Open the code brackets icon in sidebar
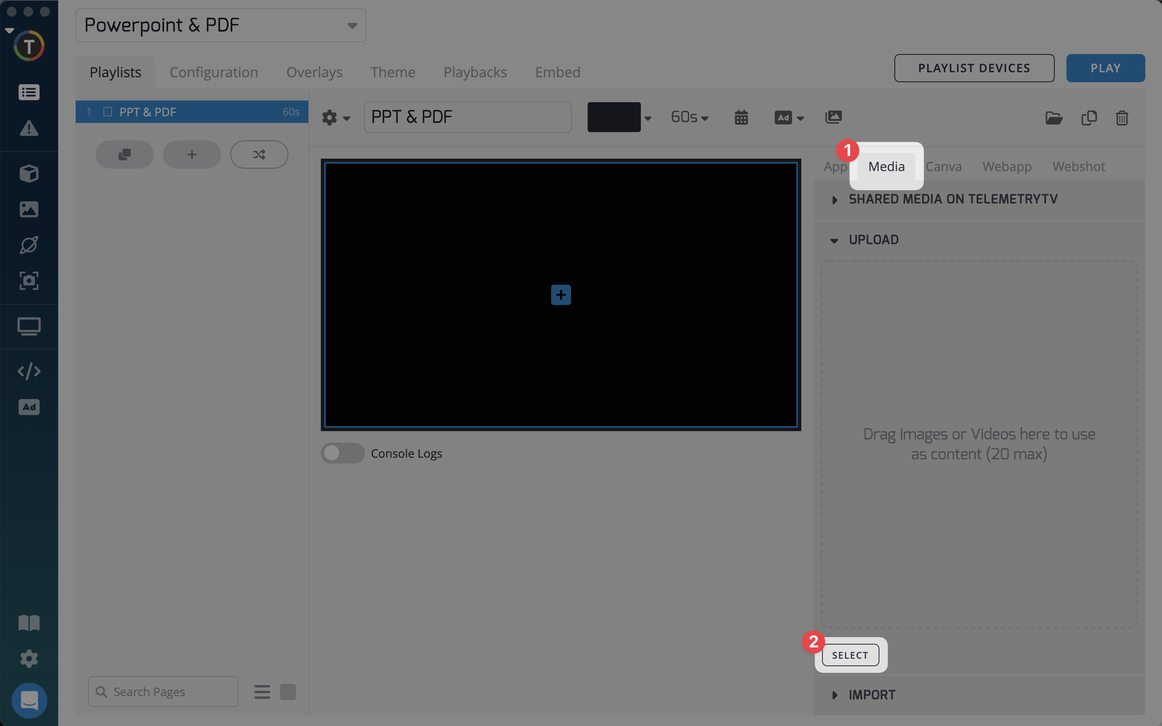The height and width of the screenshot is (726, 1162). pyautogui.click(x=29, y=371)
